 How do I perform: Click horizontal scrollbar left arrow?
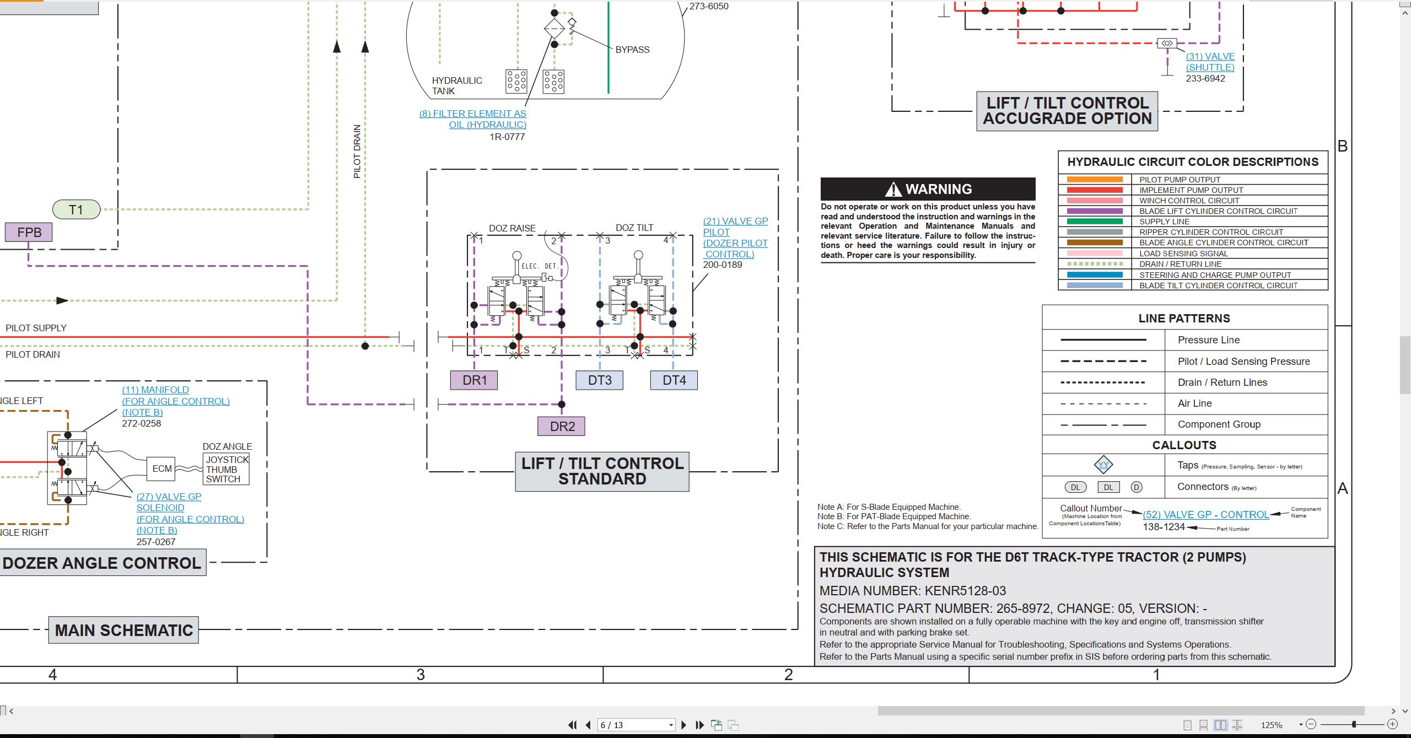click(x=12, y=711)
